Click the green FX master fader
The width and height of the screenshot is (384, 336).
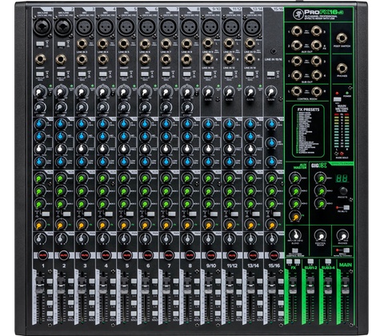click(x=293, y=286)
